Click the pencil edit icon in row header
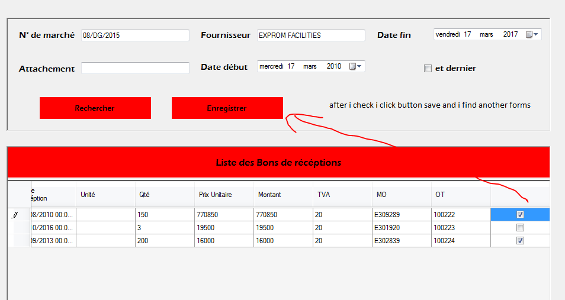This screenshot has width=565, height=300. click(14, 215)
